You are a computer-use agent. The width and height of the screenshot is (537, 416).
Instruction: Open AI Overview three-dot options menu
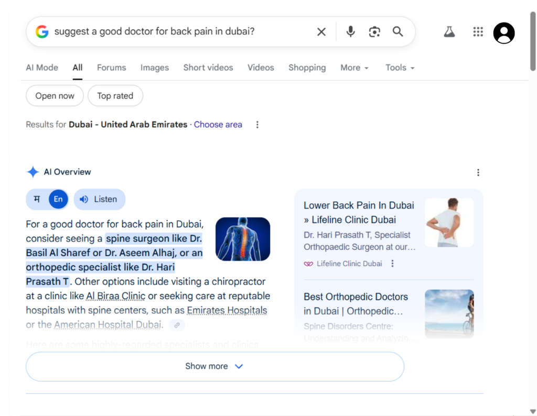[478, 172]
